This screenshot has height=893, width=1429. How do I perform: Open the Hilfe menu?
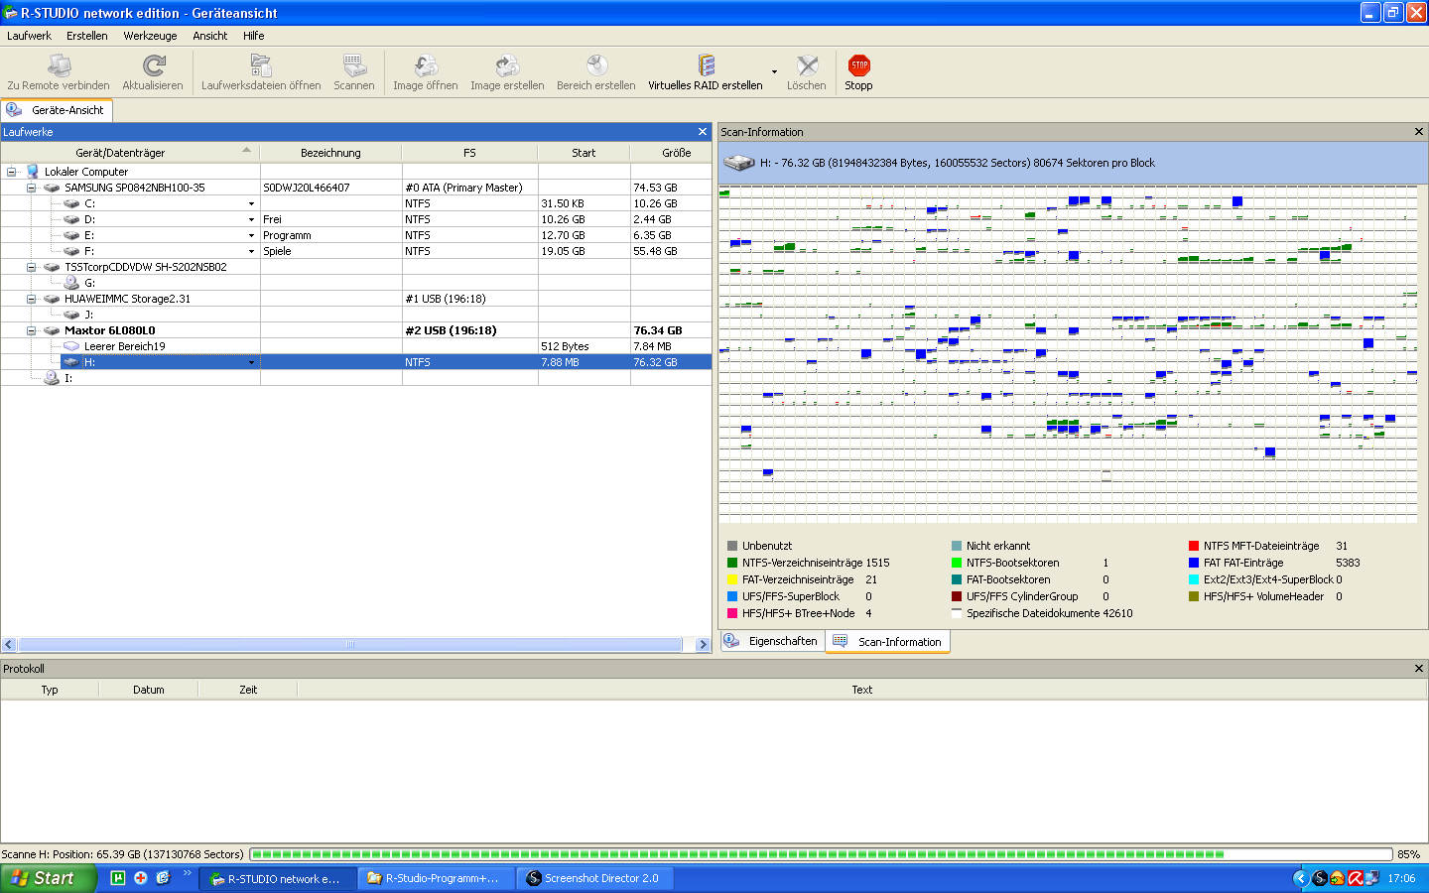point(253,36)
